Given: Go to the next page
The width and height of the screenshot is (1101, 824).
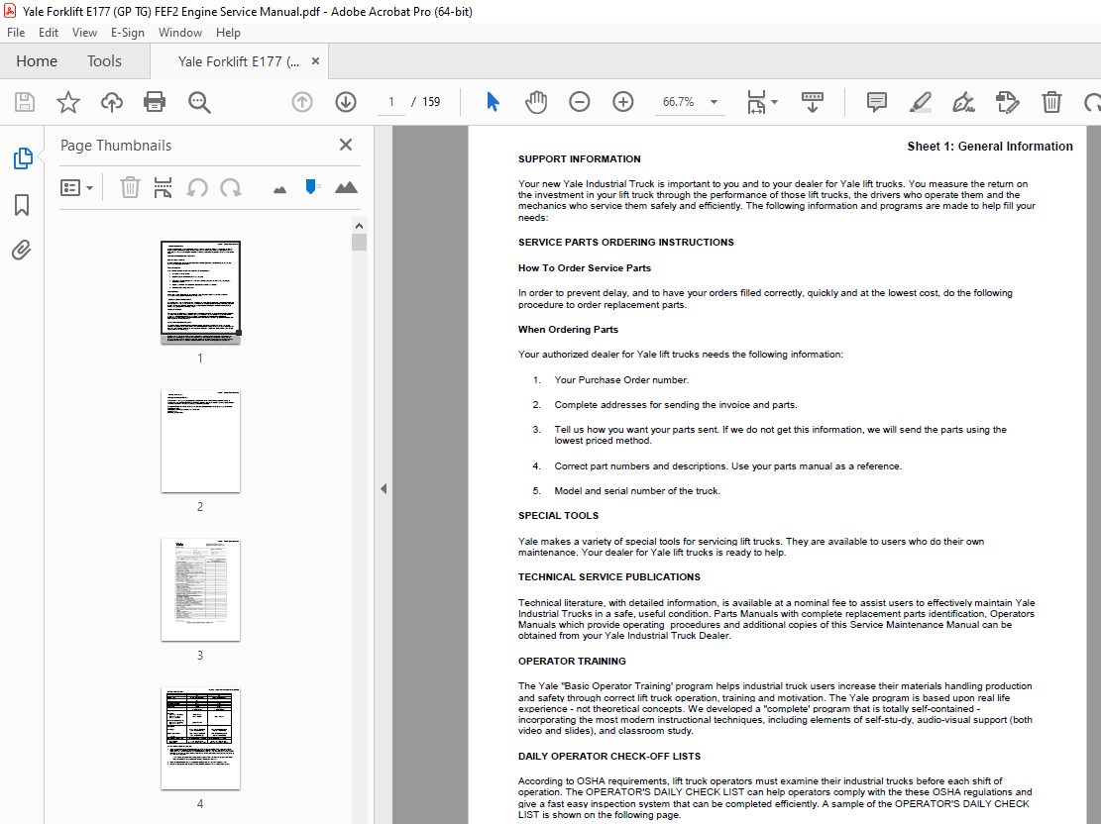Looking at the screenshot, I should (x=346, y=102).
